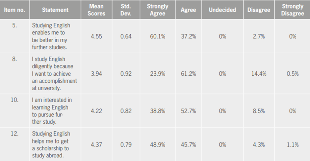Click the statement about achieving an accomplishment
310x161 pixels.
[54, 74]
